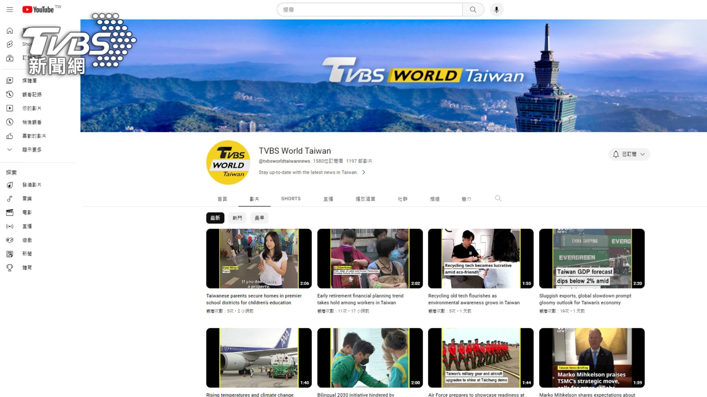This screenshot has height=397, width=707.
Task: Open the Community (社群) tab
Action: (x=403, y=199)
